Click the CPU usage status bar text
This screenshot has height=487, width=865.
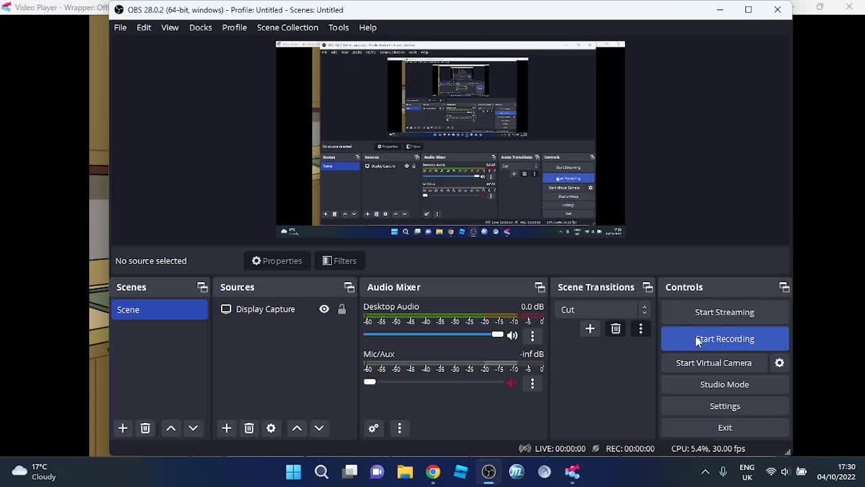708,449
